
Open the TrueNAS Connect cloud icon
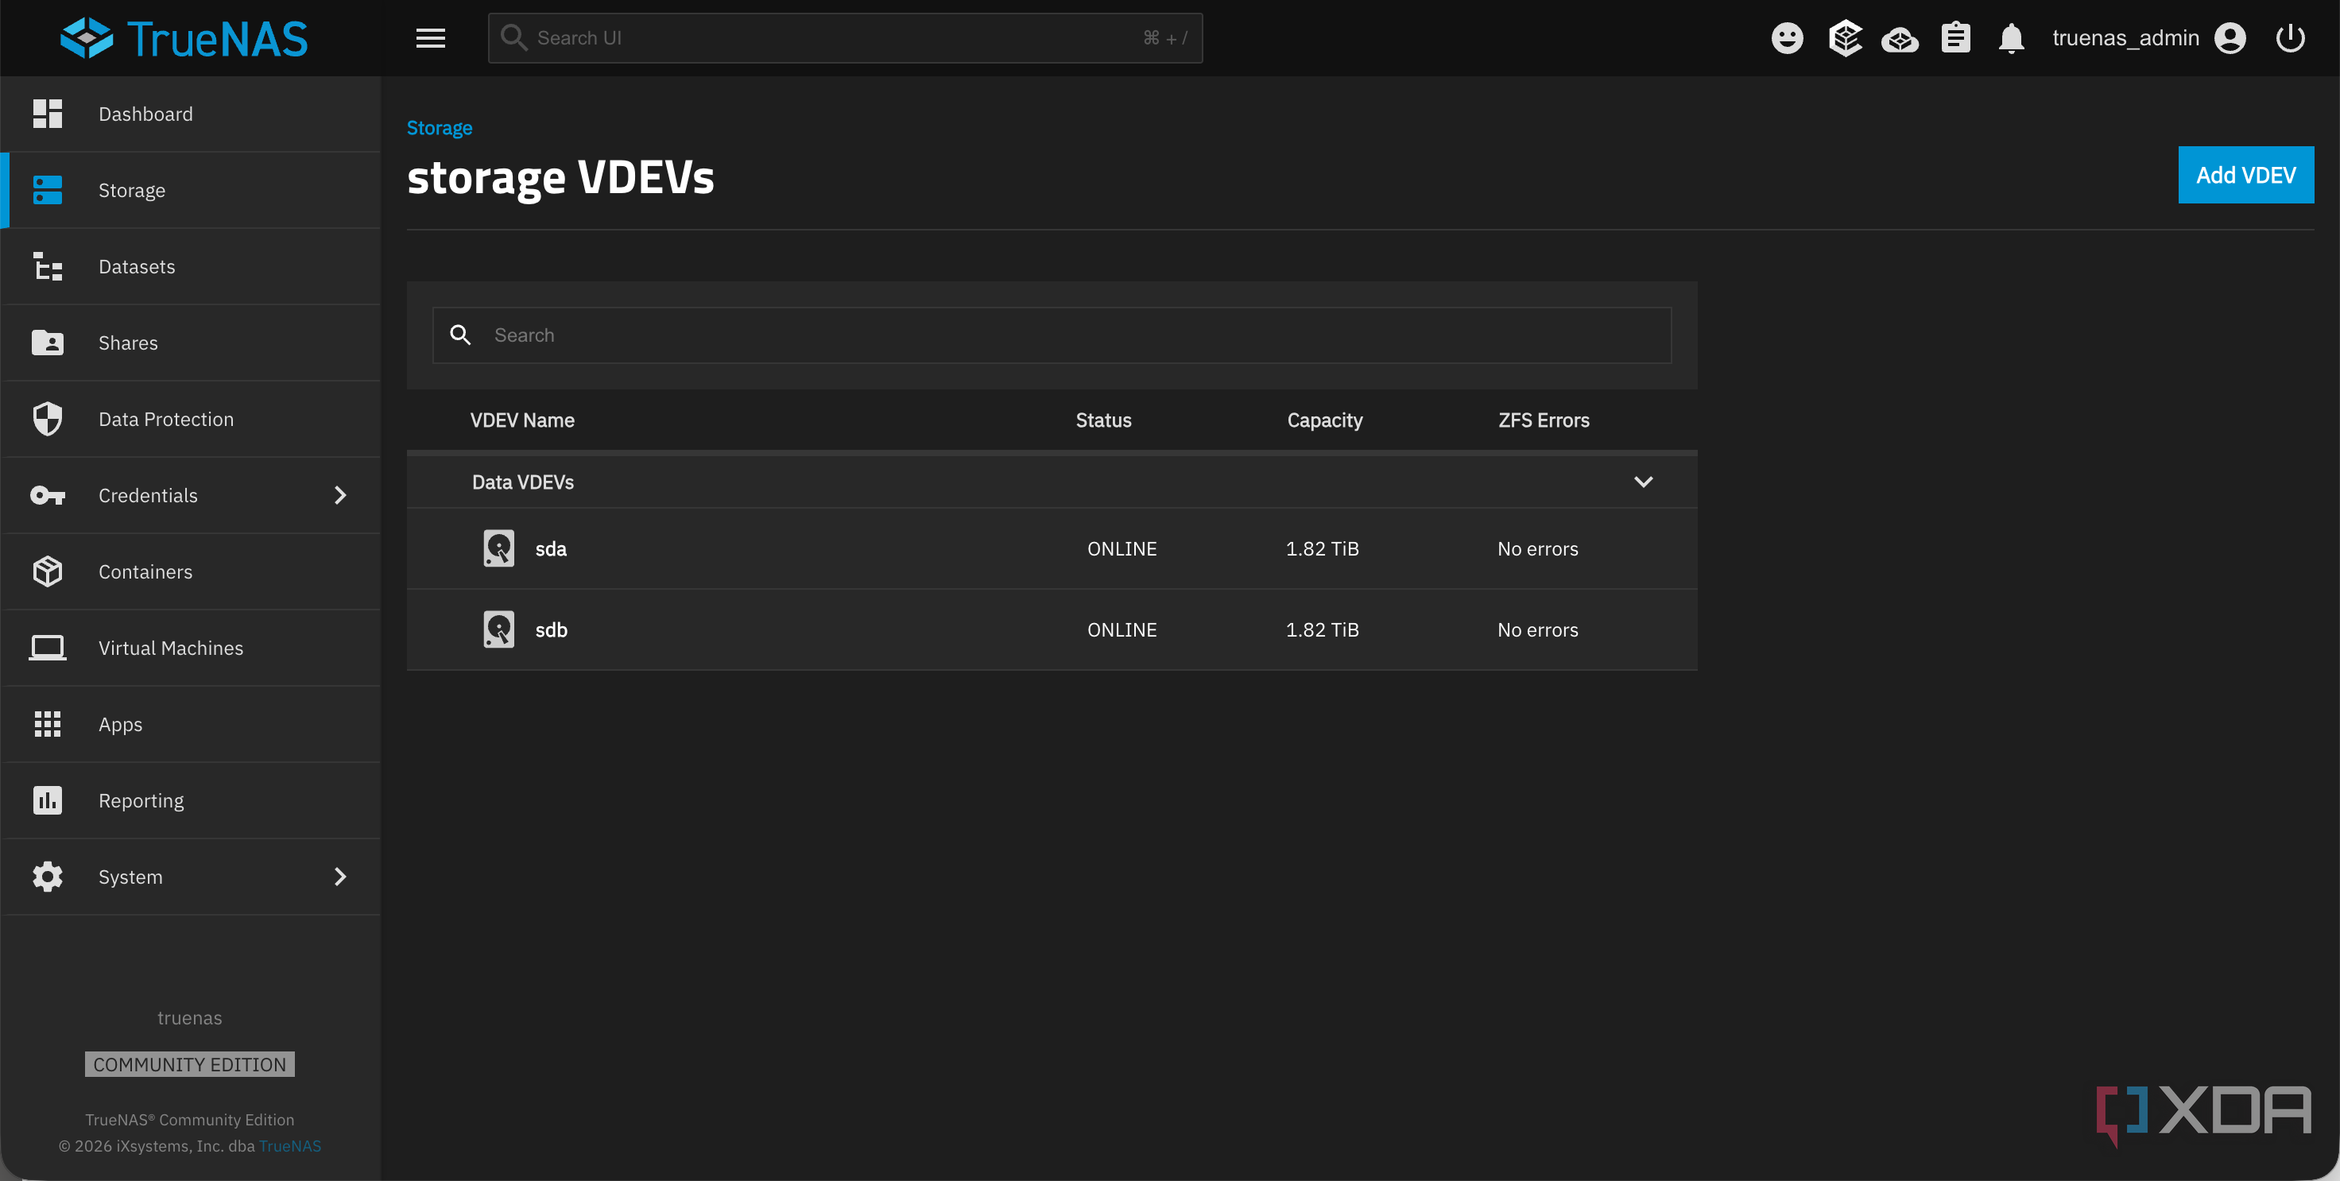(x=1900, y=39)
